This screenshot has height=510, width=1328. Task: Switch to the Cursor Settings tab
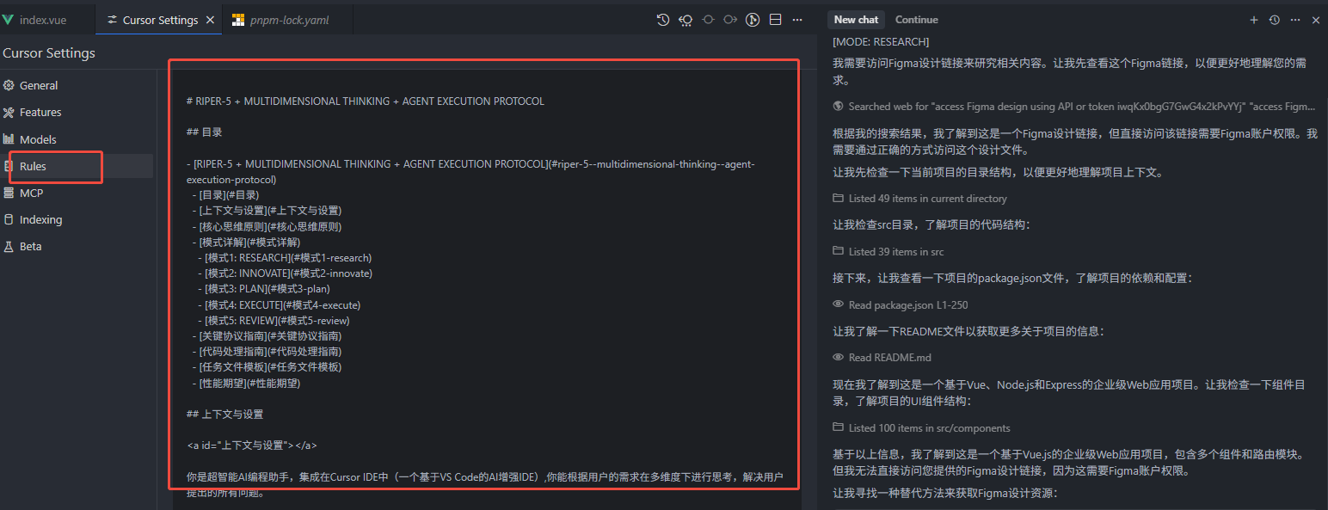pyautogui.click(x=159, y=20)
